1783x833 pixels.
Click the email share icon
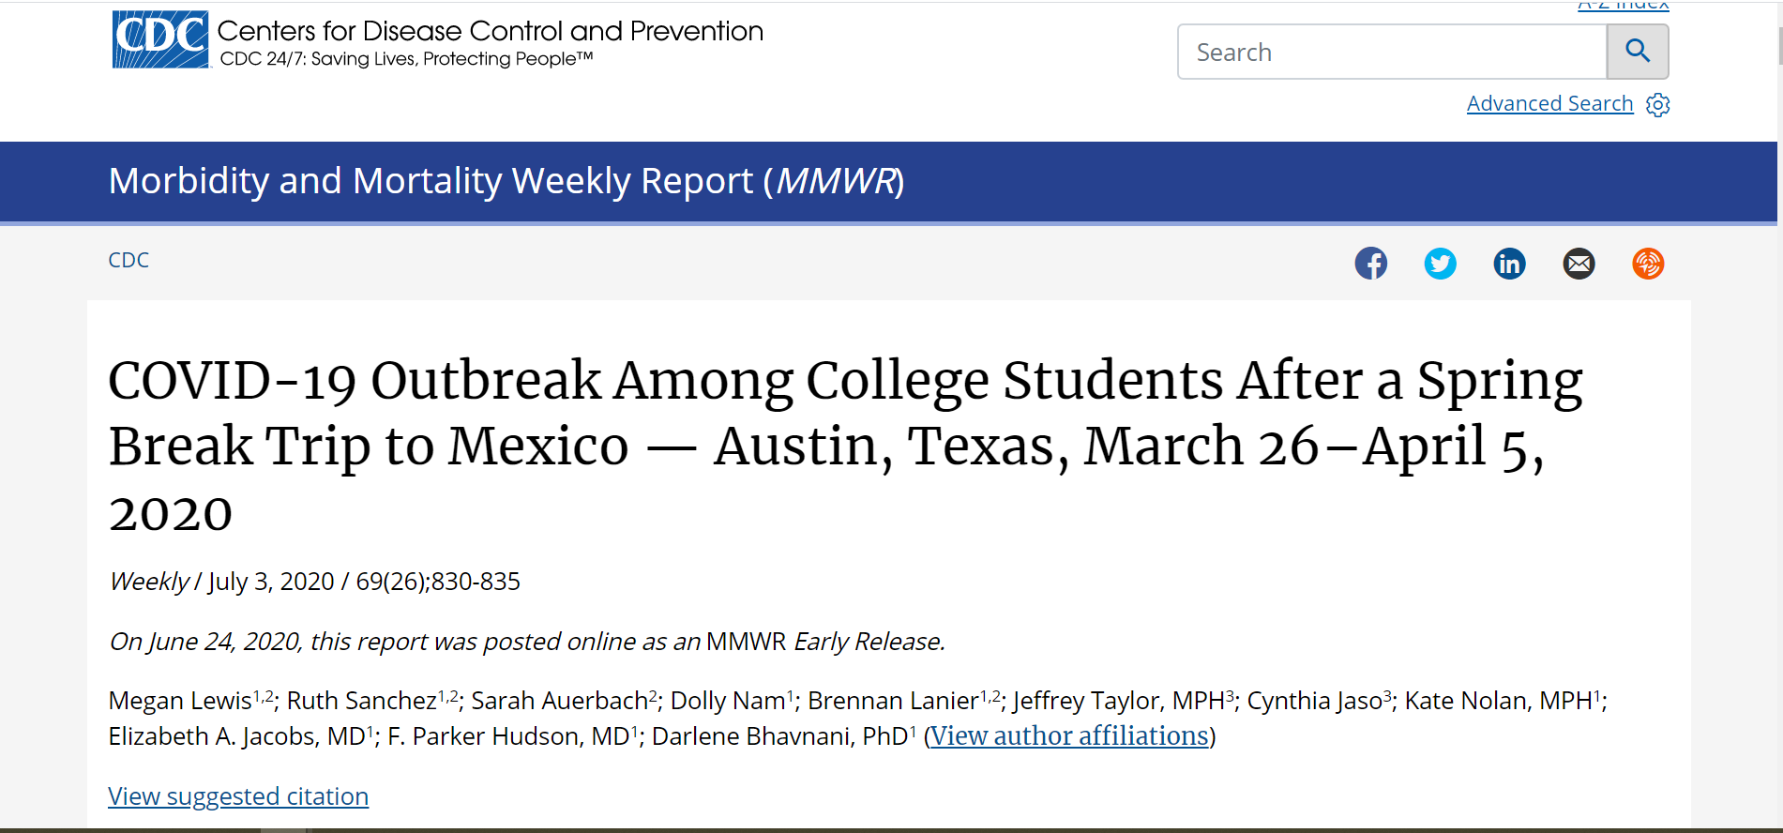(1579, 264)
